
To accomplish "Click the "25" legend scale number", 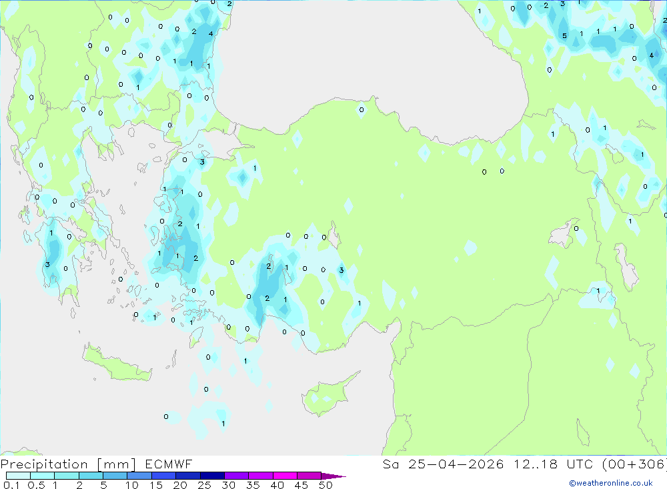I will tap(204, 485).
